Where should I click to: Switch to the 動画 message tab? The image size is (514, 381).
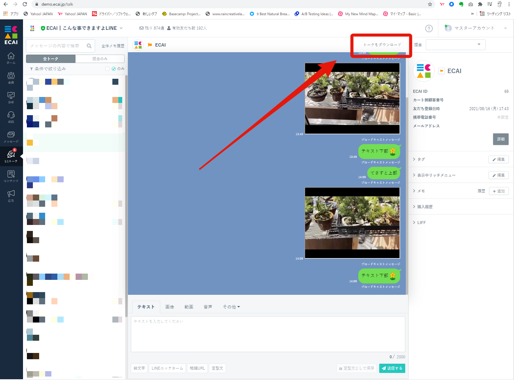tap(189, 307)
